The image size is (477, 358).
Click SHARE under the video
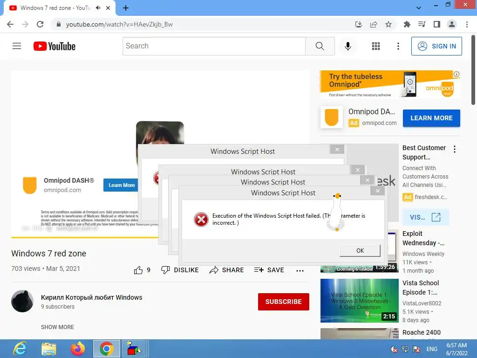tap(227, 270)
